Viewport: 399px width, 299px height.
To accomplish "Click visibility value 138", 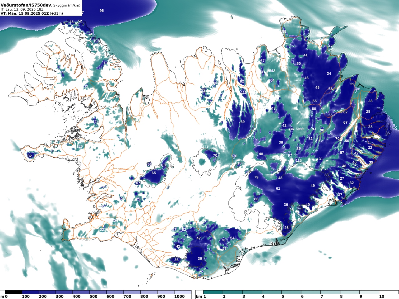I will click(x=234, y=156).
